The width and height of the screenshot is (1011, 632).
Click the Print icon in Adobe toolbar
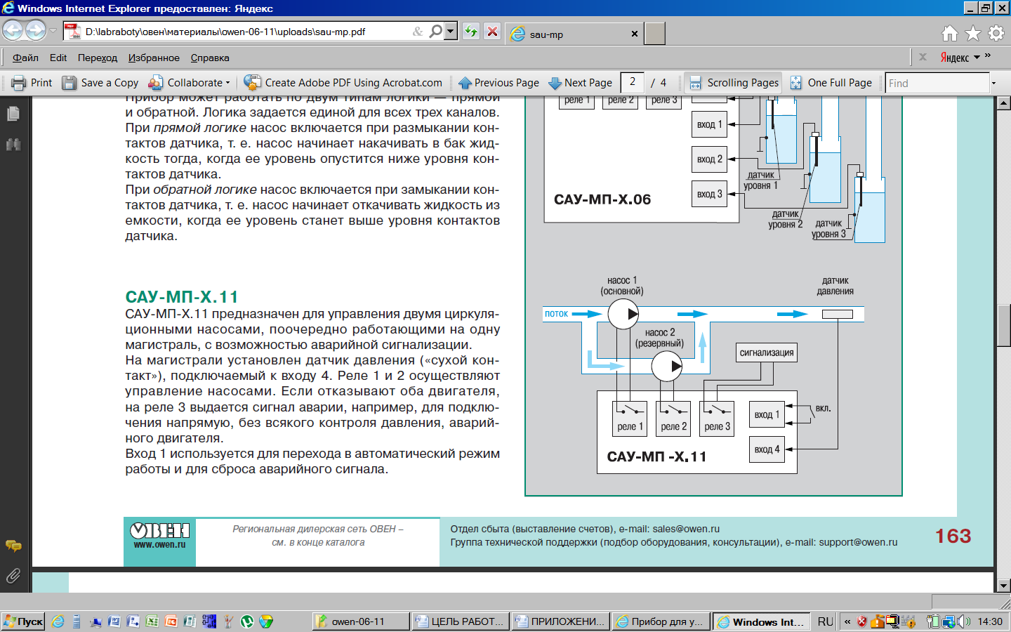coord(18,83)
